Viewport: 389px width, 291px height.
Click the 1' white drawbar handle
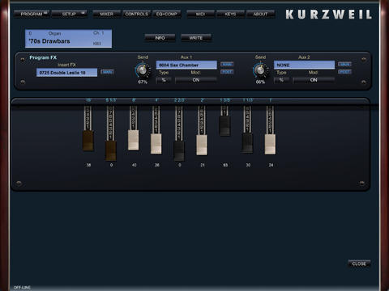point(270,145)
